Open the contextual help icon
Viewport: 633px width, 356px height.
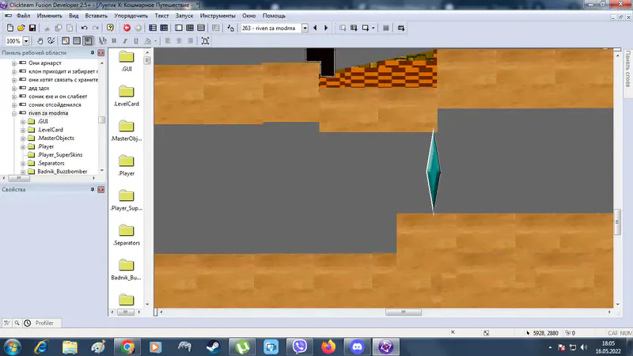(110, 28)
